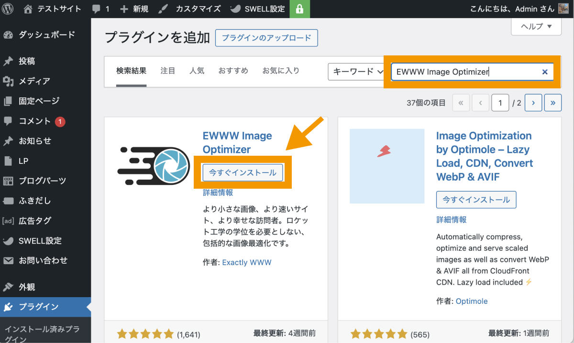
Task: Expand the ヘルプ panel
Action: (x=536, y=27)
